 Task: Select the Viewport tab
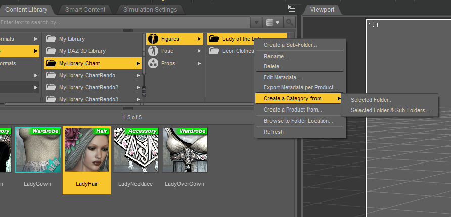[x=322, y=10]
